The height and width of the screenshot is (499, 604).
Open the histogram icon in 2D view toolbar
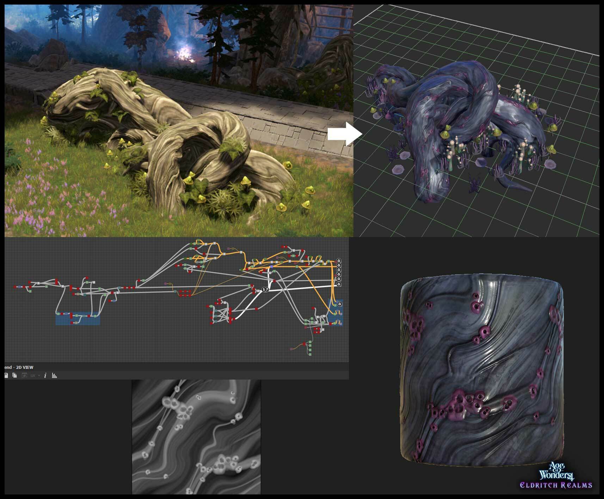[54, 375]
